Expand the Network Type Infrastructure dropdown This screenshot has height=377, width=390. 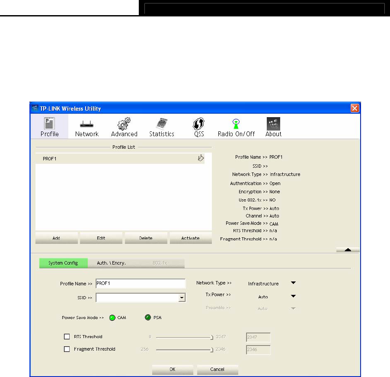click(293, 283)
